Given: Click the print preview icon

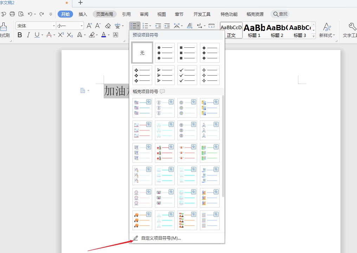Looking at the screenshot, I should click(x=21, y=14).
